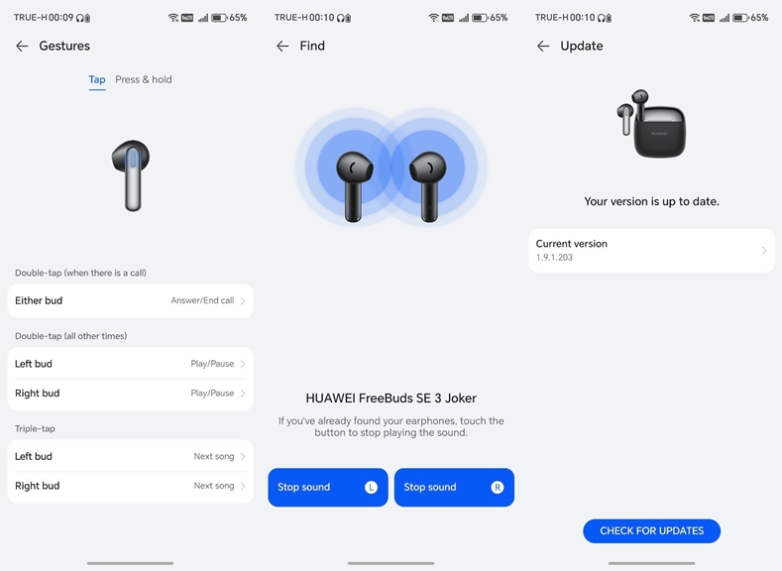Change Left bud double-tap Play/Pause action

[131, 364]
